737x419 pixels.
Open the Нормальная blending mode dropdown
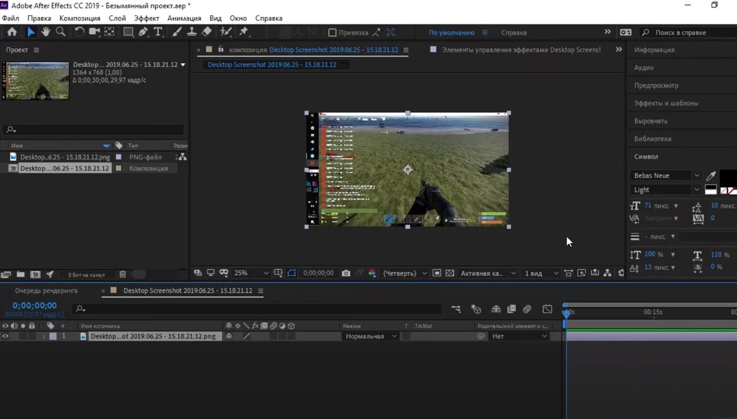(x=371, y=336)
